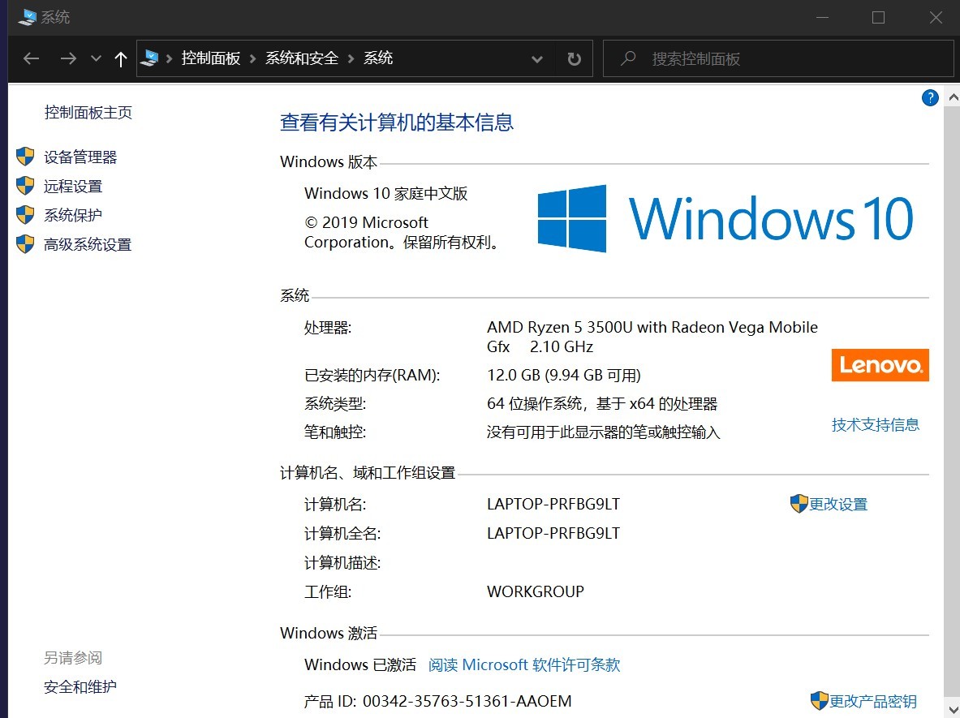
Task: Open 控制面板主页 link
Action: coord(88,113)
